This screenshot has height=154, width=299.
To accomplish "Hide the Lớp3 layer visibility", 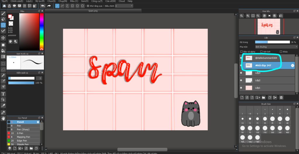I will click(241, 73).
